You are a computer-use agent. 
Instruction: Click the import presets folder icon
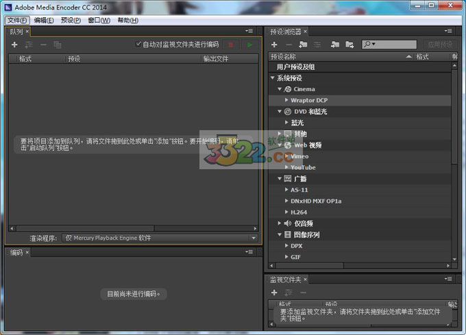point(335,45)
